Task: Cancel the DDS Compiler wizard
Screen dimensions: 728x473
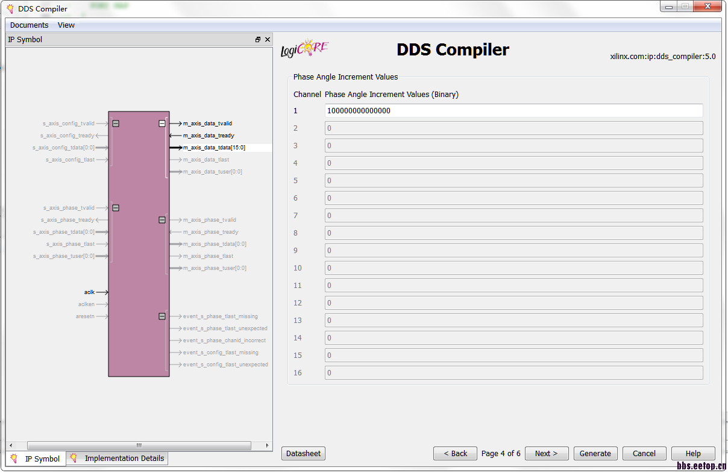Action: click(644, 453)
